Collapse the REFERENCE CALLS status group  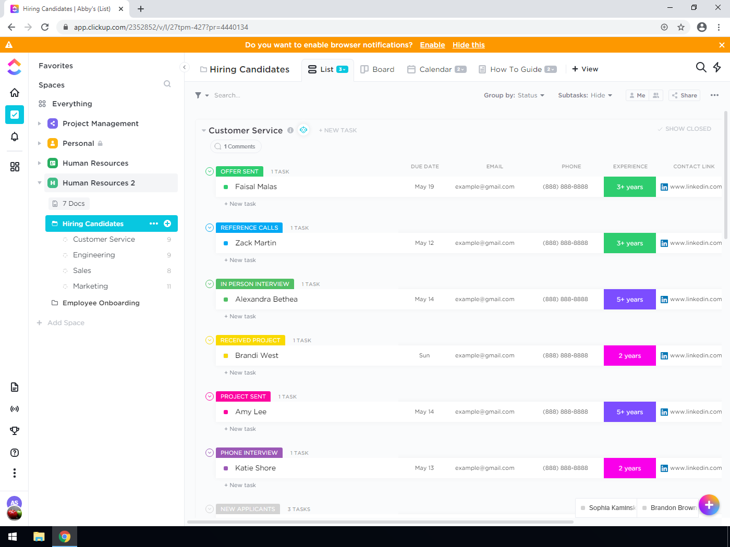pyautogui.click(x=210, y=228)
